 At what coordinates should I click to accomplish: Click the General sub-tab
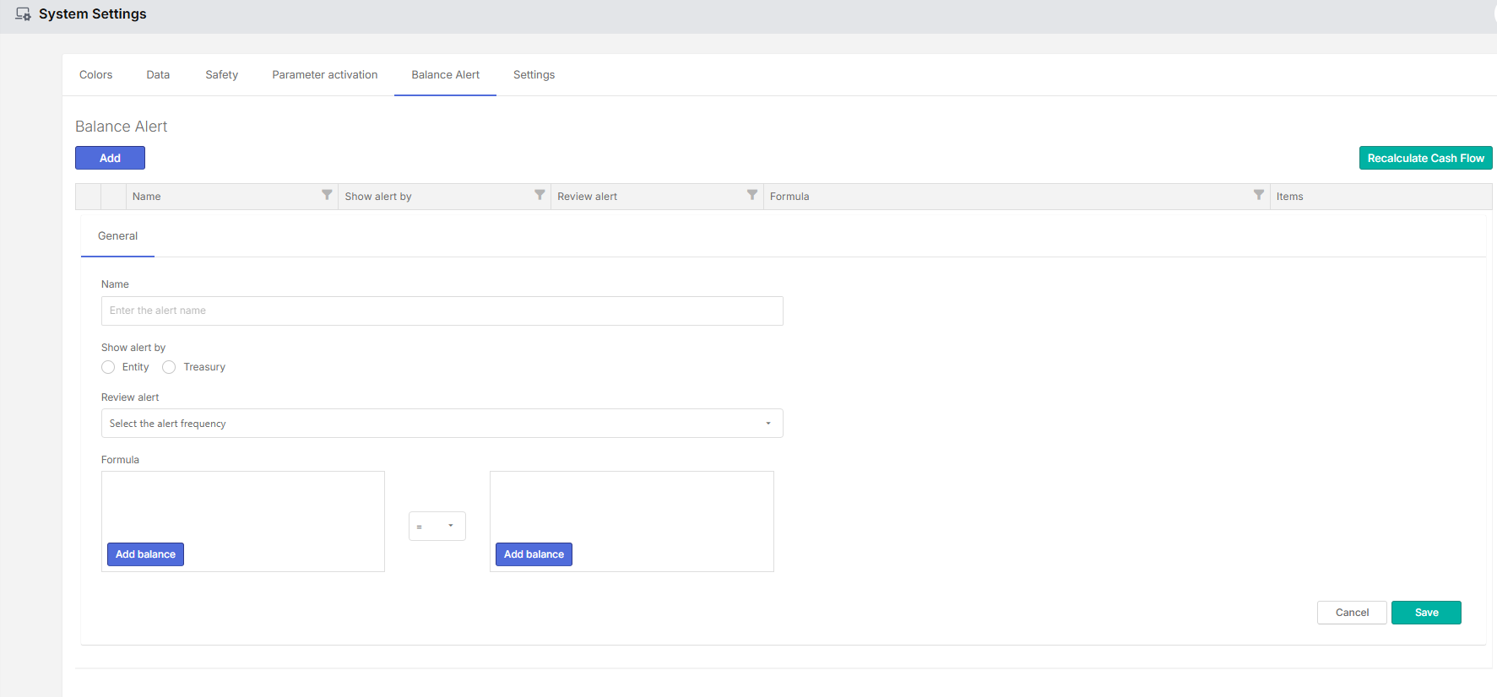click(x=117, y=236)
